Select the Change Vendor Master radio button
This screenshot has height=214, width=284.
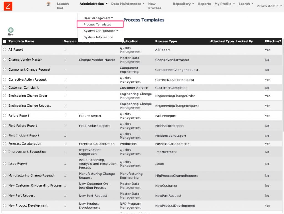(x=4, y=60)
